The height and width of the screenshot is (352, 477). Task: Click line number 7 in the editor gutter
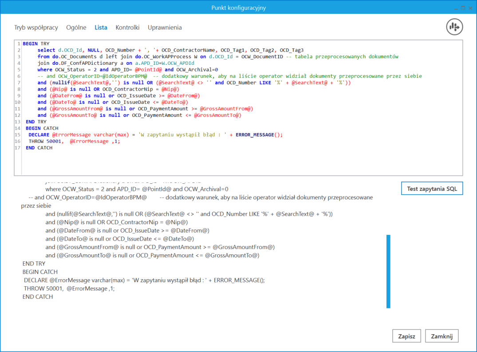pyautogui.click(x=19, y=76)
